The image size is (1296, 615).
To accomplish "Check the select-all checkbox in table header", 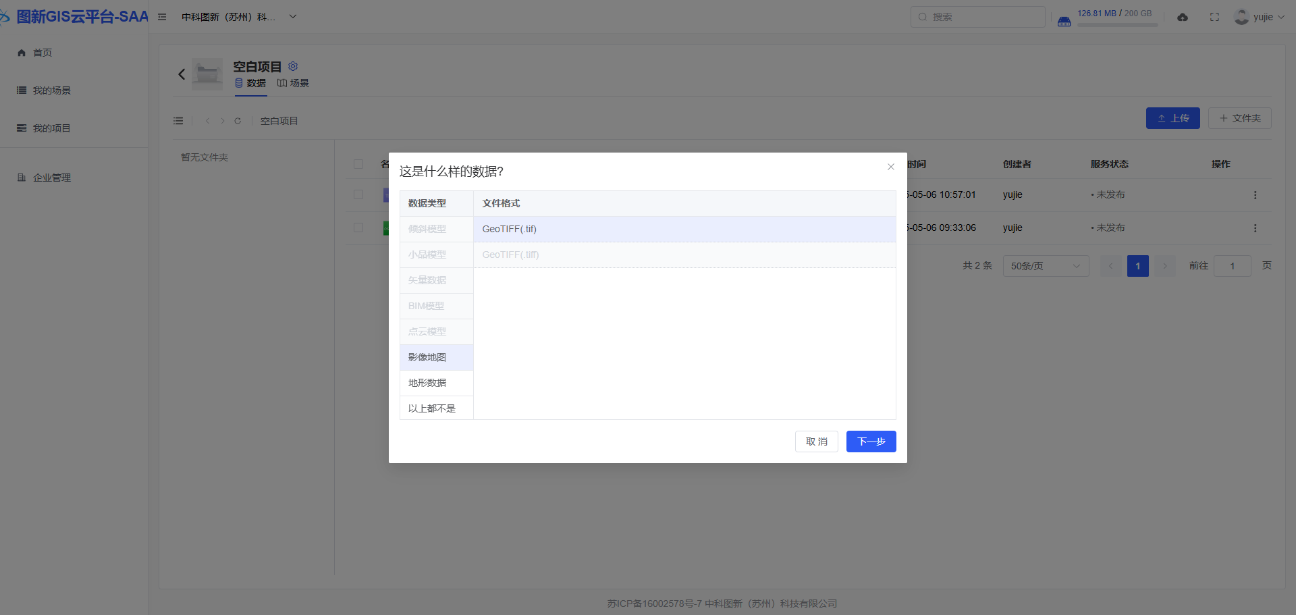I will [358, 164].
